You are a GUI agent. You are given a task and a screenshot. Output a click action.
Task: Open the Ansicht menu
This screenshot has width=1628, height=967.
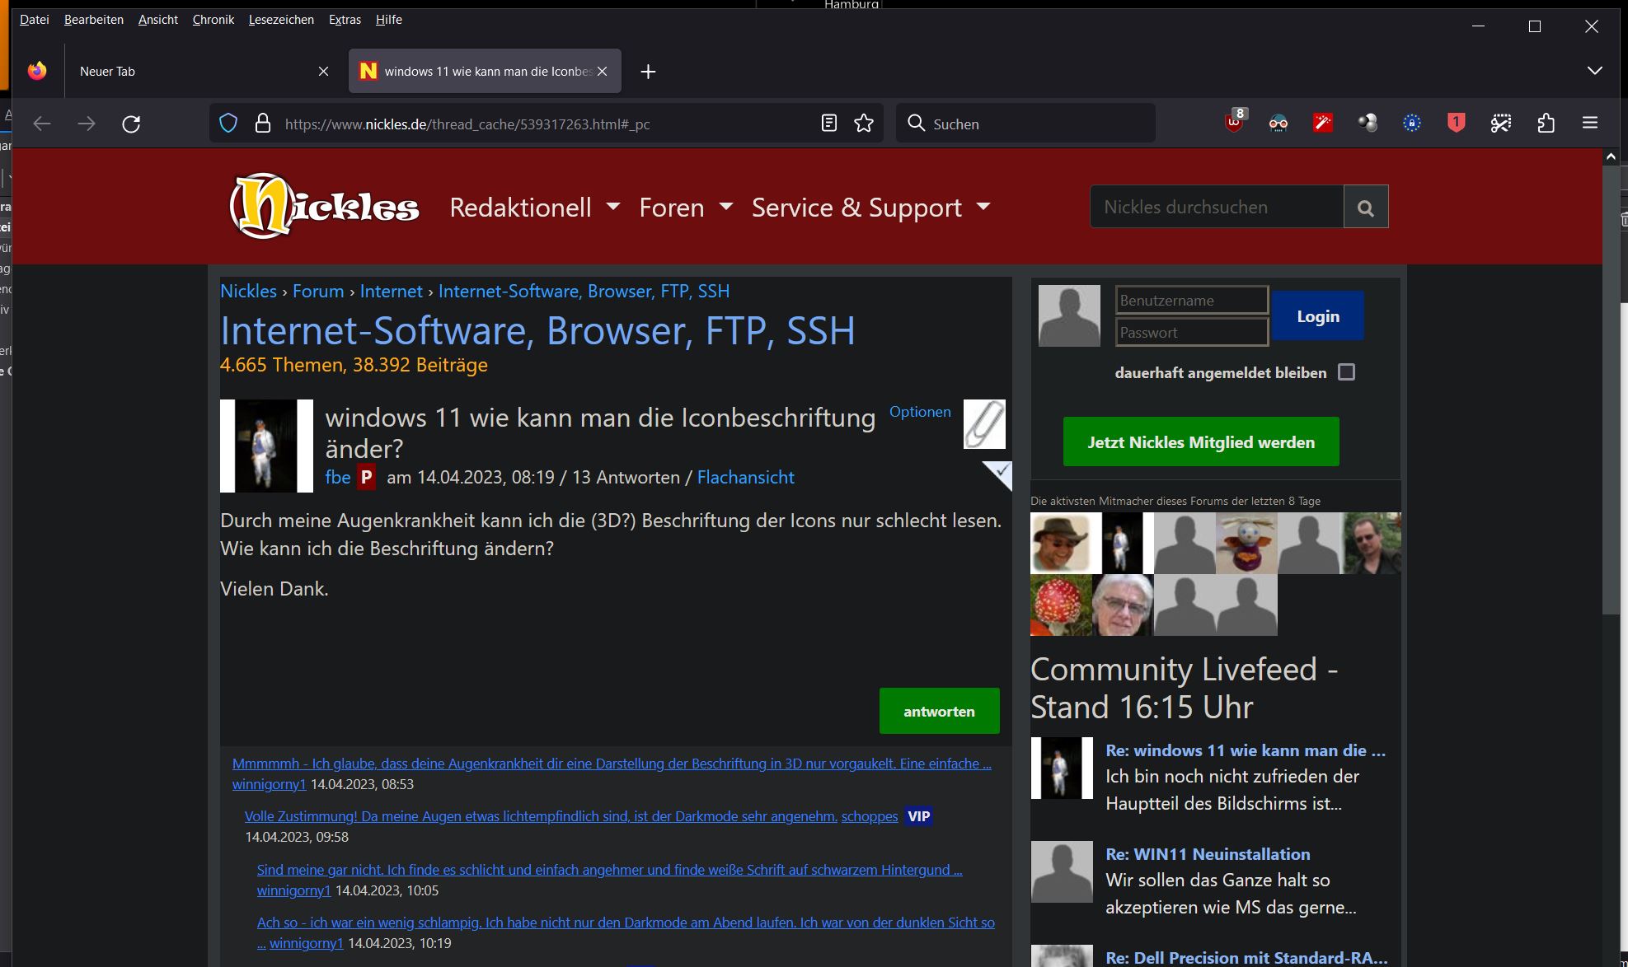click(158, 20)
